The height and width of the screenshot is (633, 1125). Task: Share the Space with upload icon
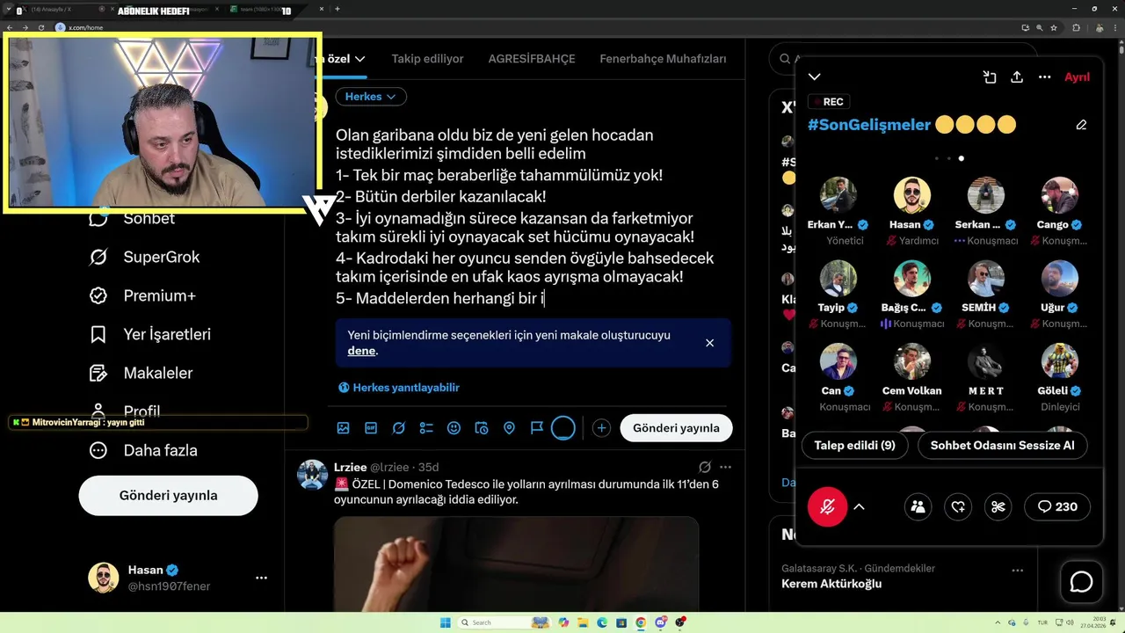[1017, 76]
